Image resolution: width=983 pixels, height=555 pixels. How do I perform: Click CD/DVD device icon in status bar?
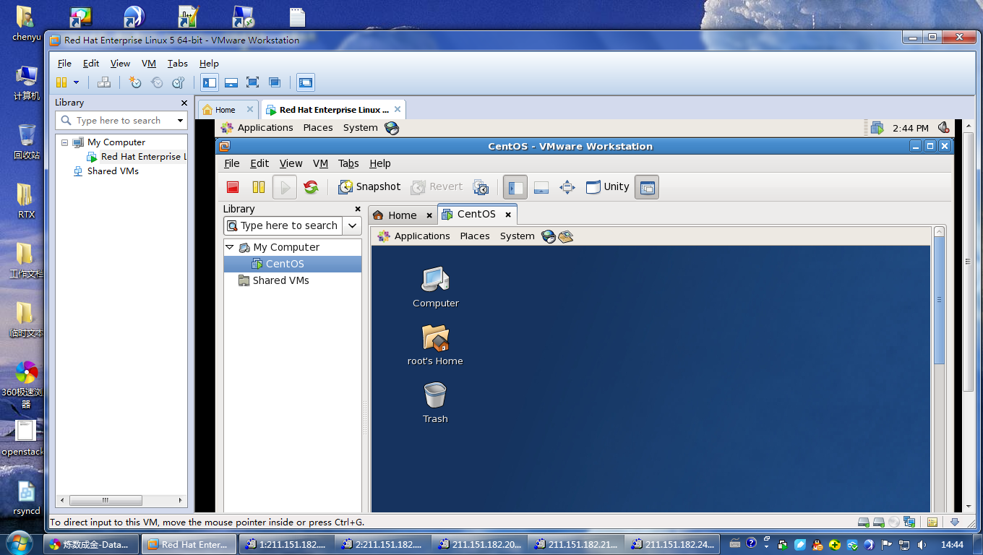tap(894, 522)
